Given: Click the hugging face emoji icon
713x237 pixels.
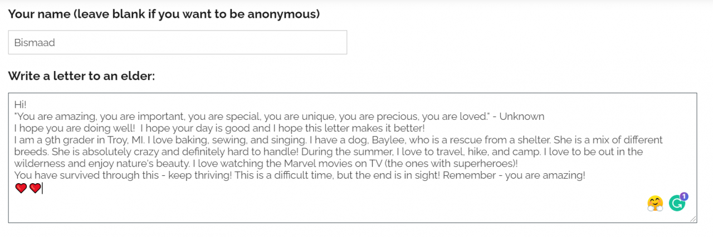Looking at the screenshot, I should [656, 204].
